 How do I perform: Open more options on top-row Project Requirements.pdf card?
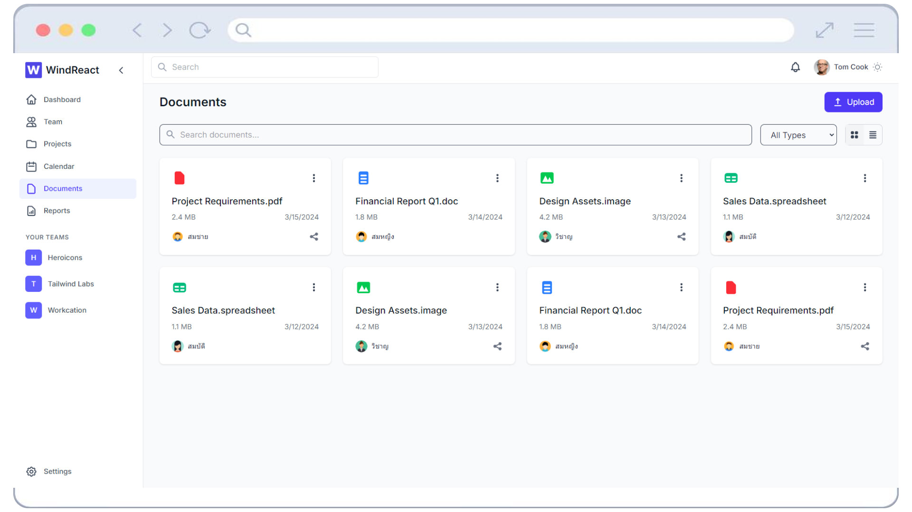tap(313, 178)
